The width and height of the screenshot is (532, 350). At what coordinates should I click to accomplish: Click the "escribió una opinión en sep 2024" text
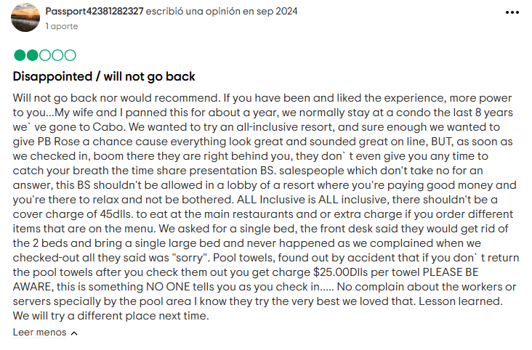point(222,11)
